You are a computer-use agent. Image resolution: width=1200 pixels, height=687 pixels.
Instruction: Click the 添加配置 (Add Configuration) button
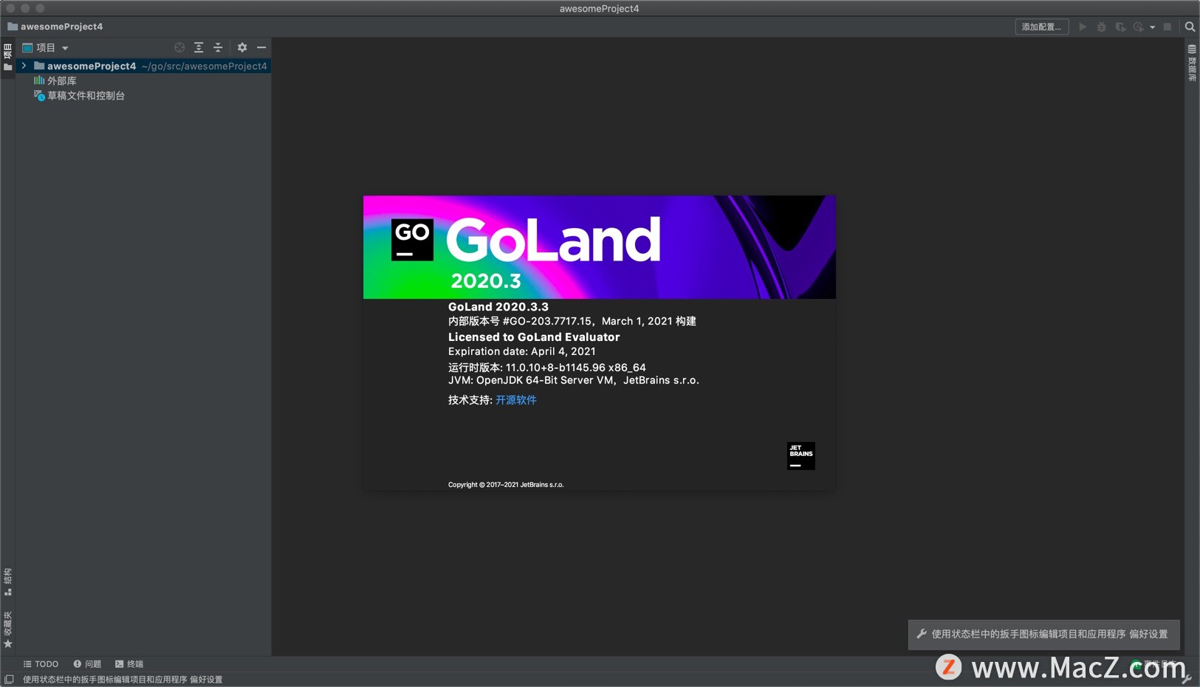tap(1041, 27)
